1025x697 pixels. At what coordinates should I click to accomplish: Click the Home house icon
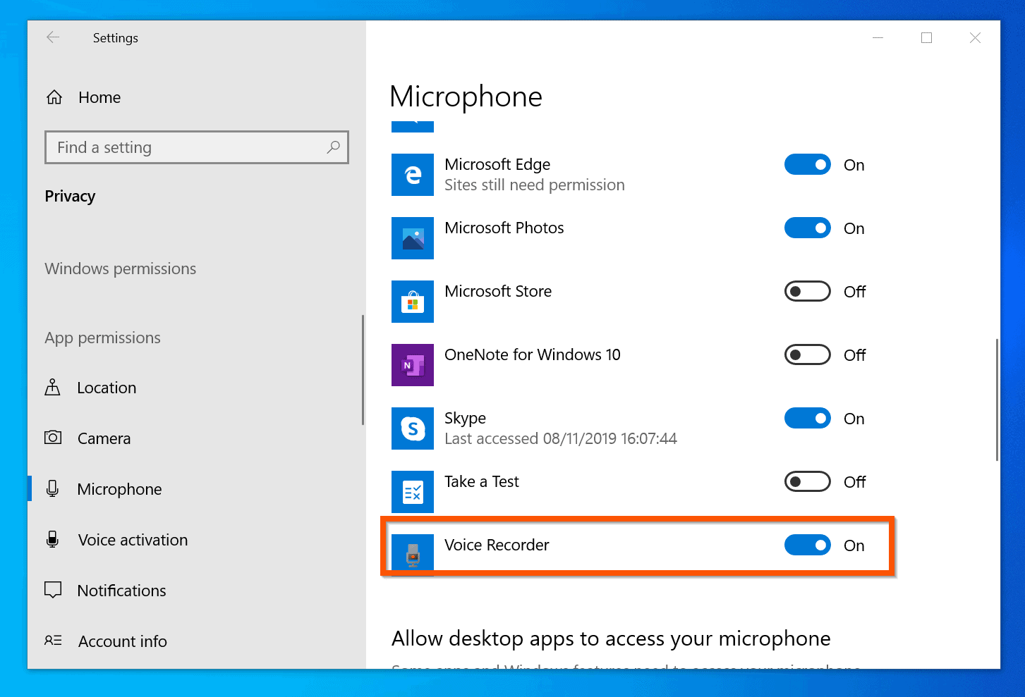pos(54,97)
